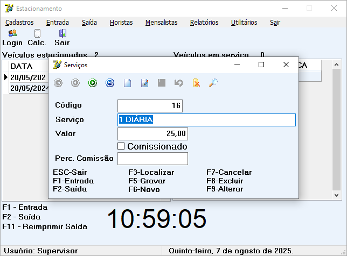This screenshot has height=256, width=347.
Task: Open the Horistas menu
Action: [121, 23]
